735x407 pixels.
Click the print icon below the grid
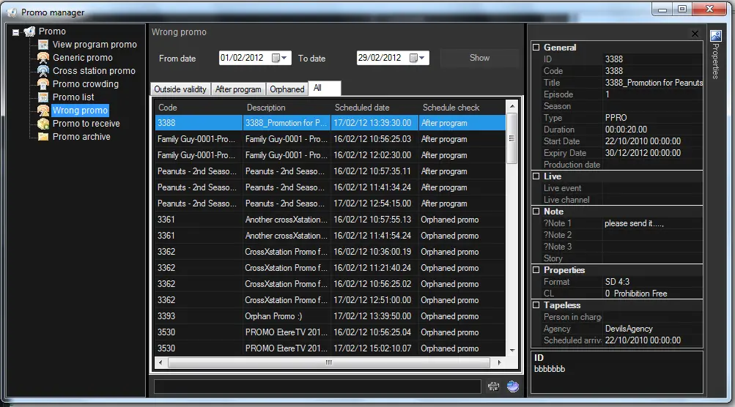pyautogui.click(x=493, y=387)
